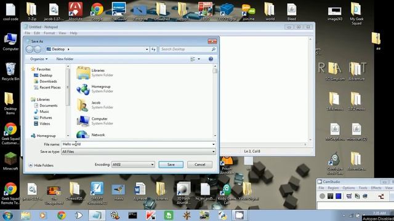Click the File name input field
394x221 pixels.
click(137, 144)
